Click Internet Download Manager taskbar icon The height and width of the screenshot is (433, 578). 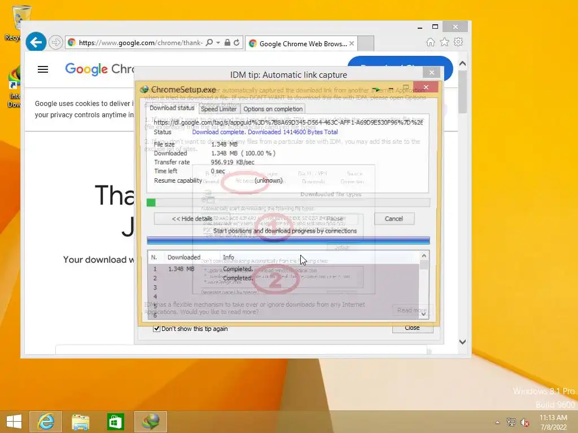[x=150, y=422]
